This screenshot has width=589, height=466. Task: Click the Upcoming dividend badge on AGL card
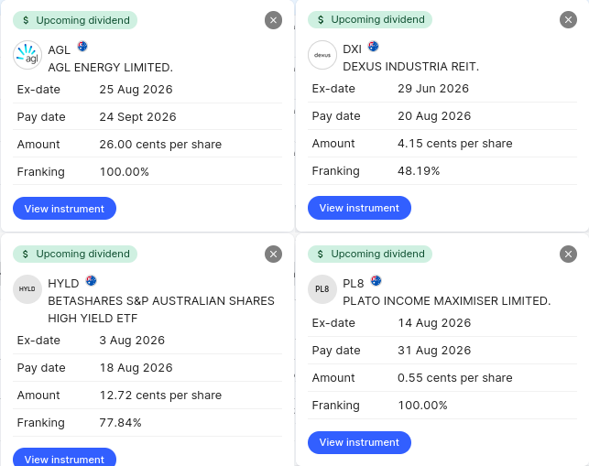point(75,20)
